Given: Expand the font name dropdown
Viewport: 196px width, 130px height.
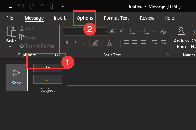Looking at the screenshot, I should pyautogui.click(x=105, y=32).
